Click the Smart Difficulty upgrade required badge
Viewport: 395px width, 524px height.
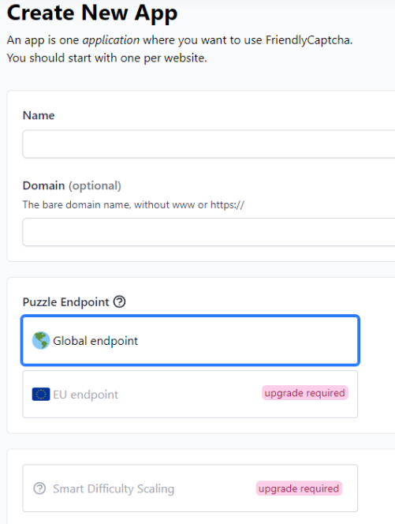[x=299, y=488]
